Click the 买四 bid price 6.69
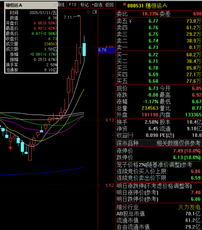The width and height of the screenshot is (202, 230). point(153,75)
